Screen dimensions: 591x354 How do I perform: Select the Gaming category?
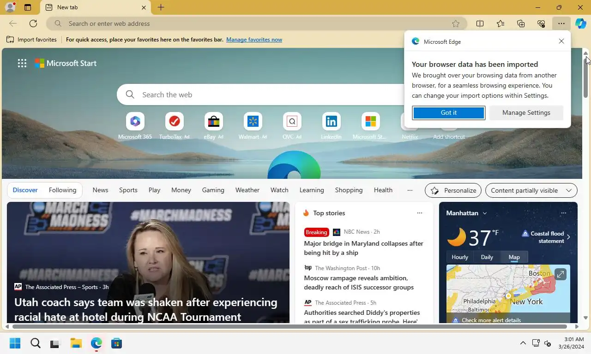point(213,190)
